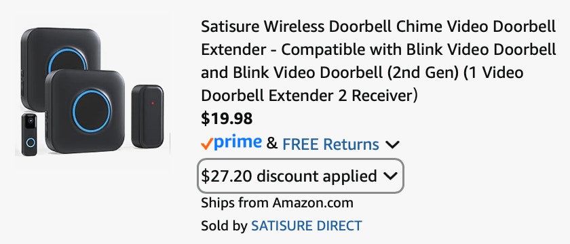Expand the chevron beside FREE Returns

point(392,145)
